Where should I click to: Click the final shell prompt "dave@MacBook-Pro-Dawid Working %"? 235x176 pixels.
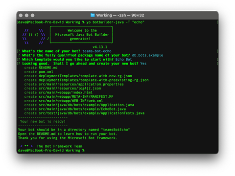(x=51, y=151)
